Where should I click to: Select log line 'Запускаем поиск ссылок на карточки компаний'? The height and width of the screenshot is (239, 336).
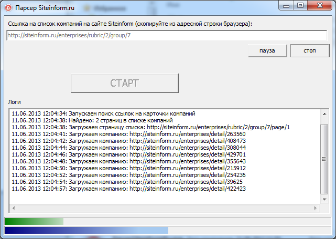point(103,113)
